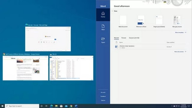Open Mail from the taskbar
This screenshot has width=192, height=108.
point(66,106)
